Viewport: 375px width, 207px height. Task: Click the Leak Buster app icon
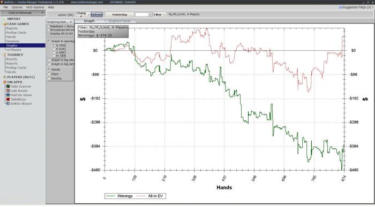pyautogui.click(x=8, y=91)
